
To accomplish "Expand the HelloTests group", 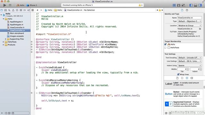I will coord(4,42).
